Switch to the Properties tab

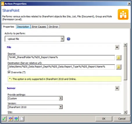tap(8, 27)
